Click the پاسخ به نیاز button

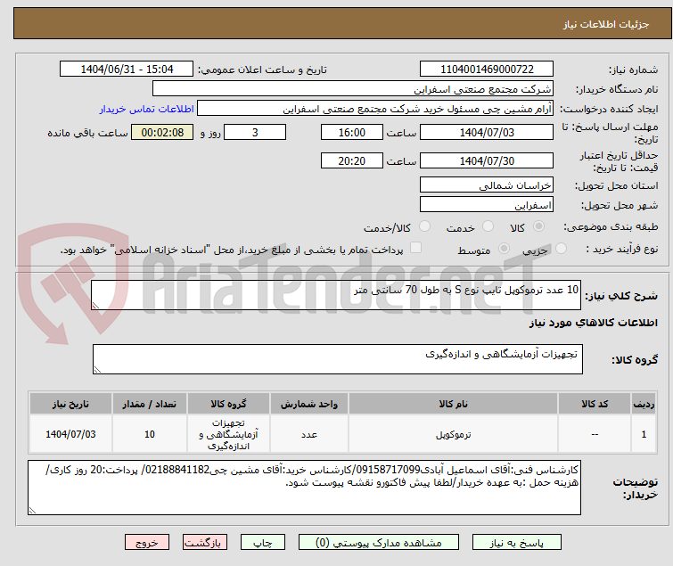coord(516,543)
